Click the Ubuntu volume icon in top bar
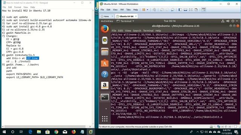Image resolution: width=241 pixels, height=135 pixels. click(x=228, y=21)
